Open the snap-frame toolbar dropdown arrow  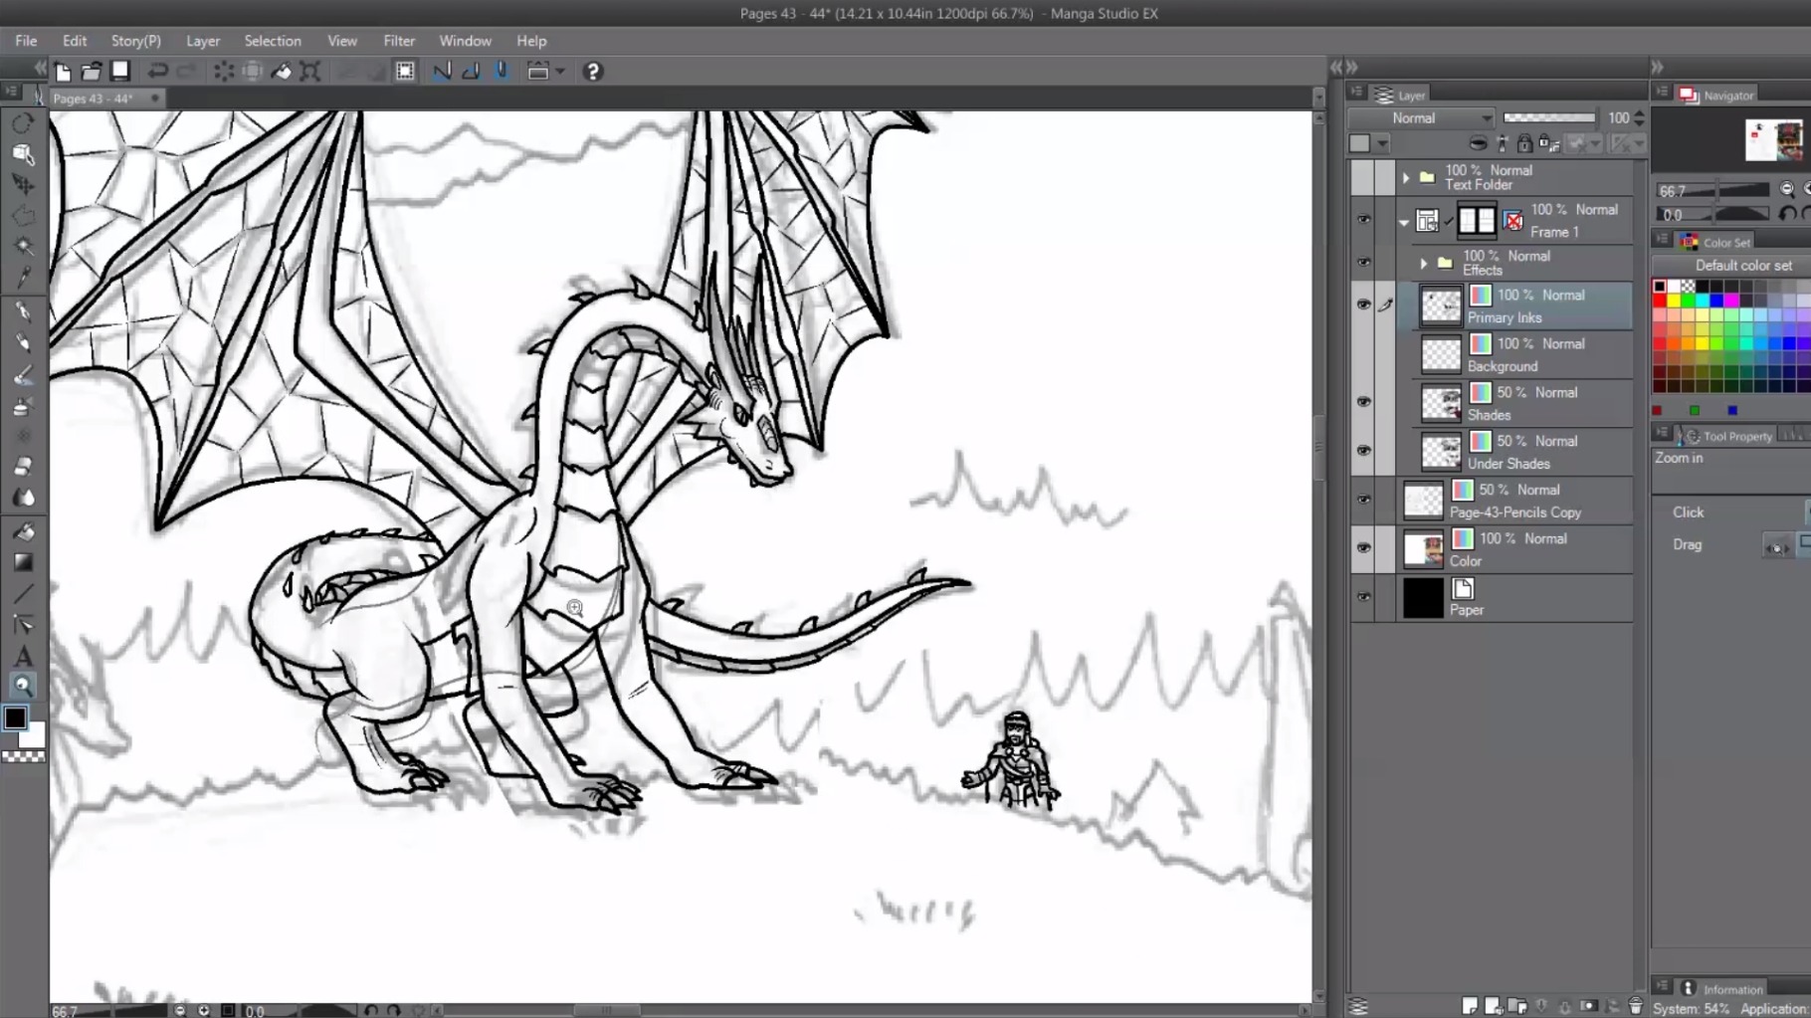[x=560, y=72]
